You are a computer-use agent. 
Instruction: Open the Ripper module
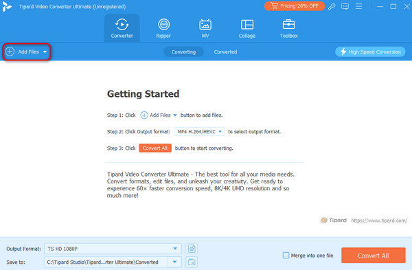[x=163, y=28]
